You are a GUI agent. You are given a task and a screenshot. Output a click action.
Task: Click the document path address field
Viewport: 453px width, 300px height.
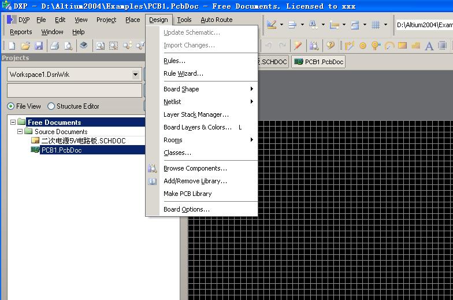tap(425, 25)
